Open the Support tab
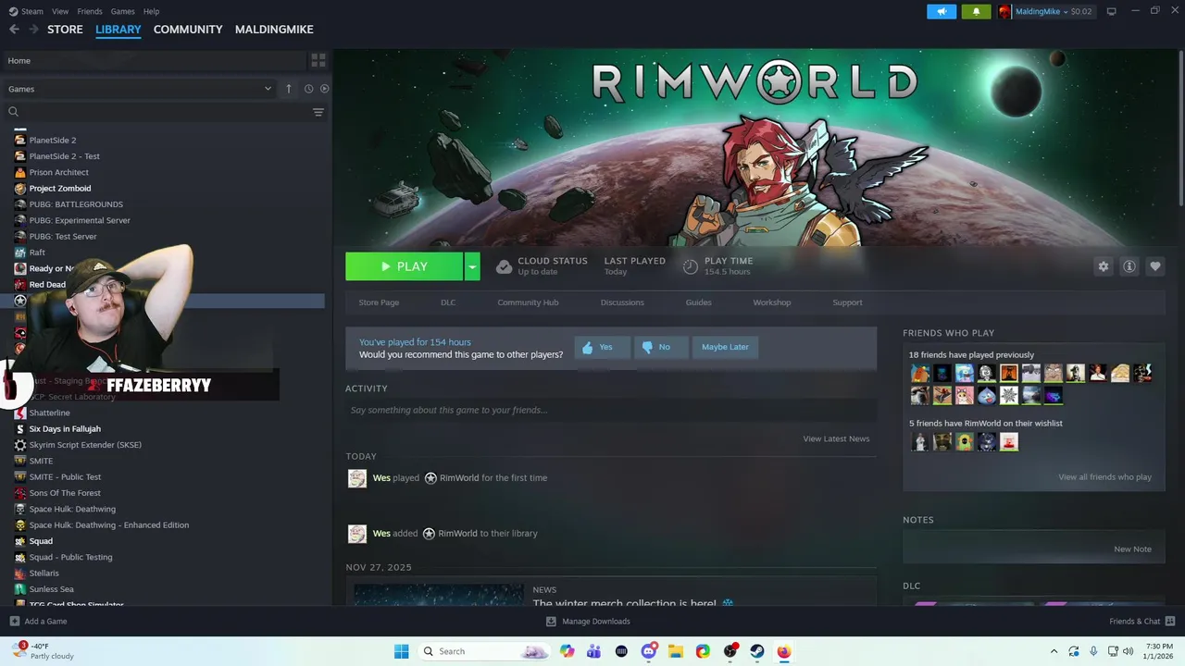 tap(847, 302)
